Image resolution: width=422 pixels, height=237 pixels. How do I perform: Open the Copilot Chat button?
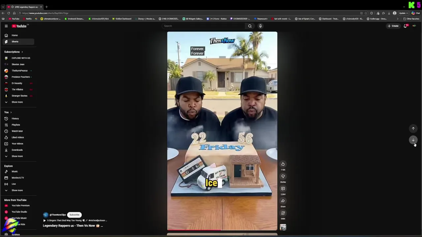(x=415, y=13)
